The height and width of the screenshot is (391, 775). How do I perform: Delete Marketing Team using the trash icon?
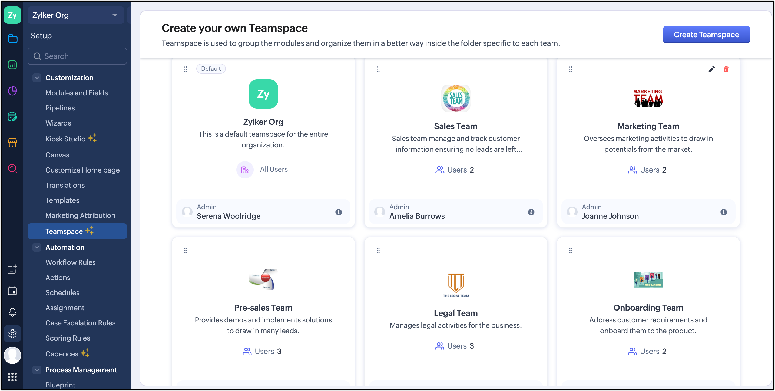pyautogui.click(x=726, y=69)
